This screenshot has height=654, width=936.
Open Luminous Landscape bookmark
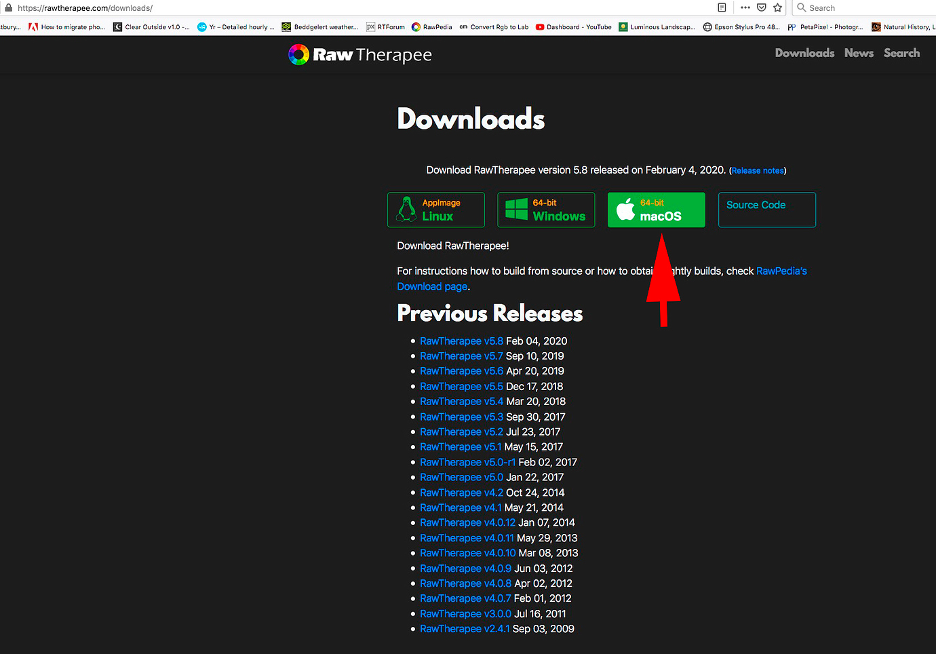click(x=657, y=27)
